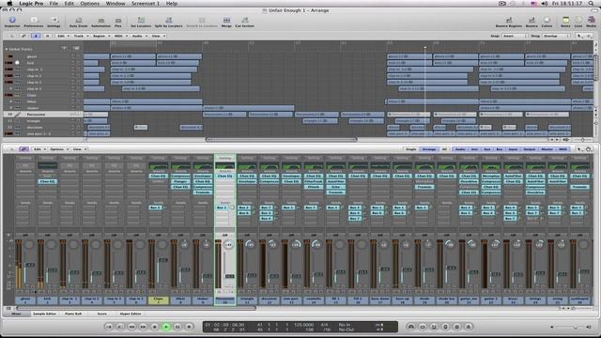Open project Settings toolbar icon

[x=54, y=21]
